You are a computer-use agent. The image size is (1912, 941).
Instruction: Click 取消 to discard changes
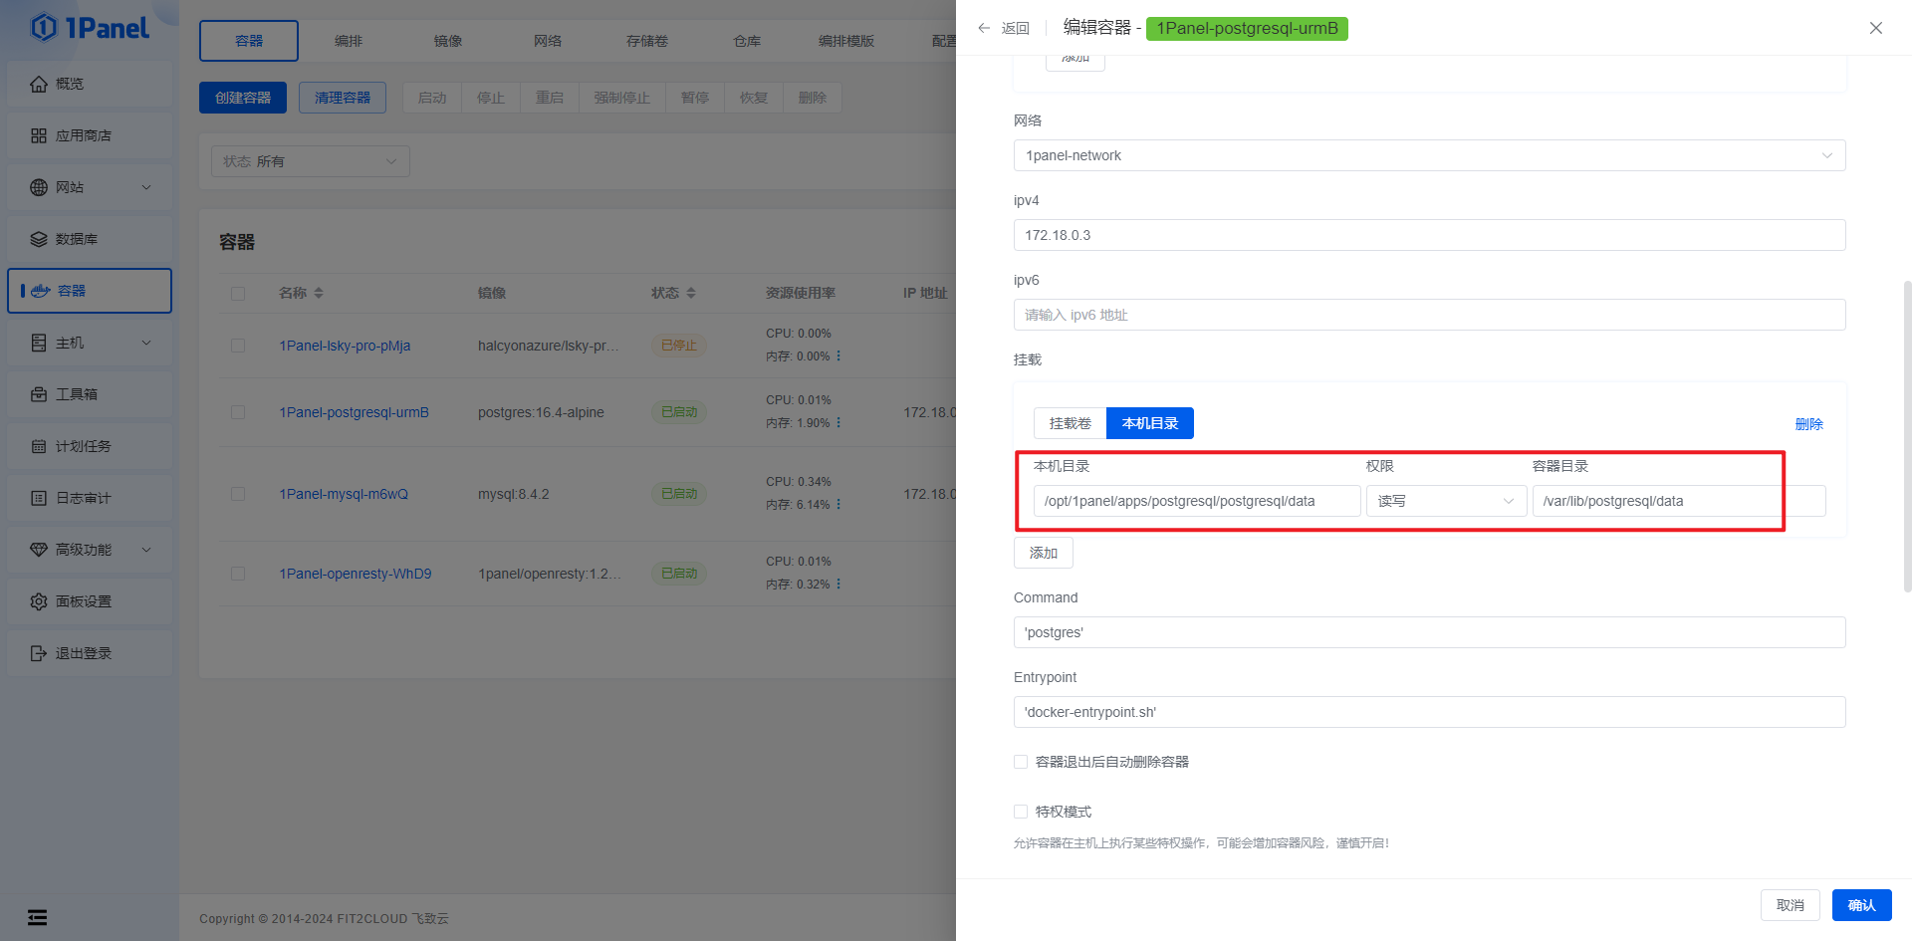[x=1791, y=905]
